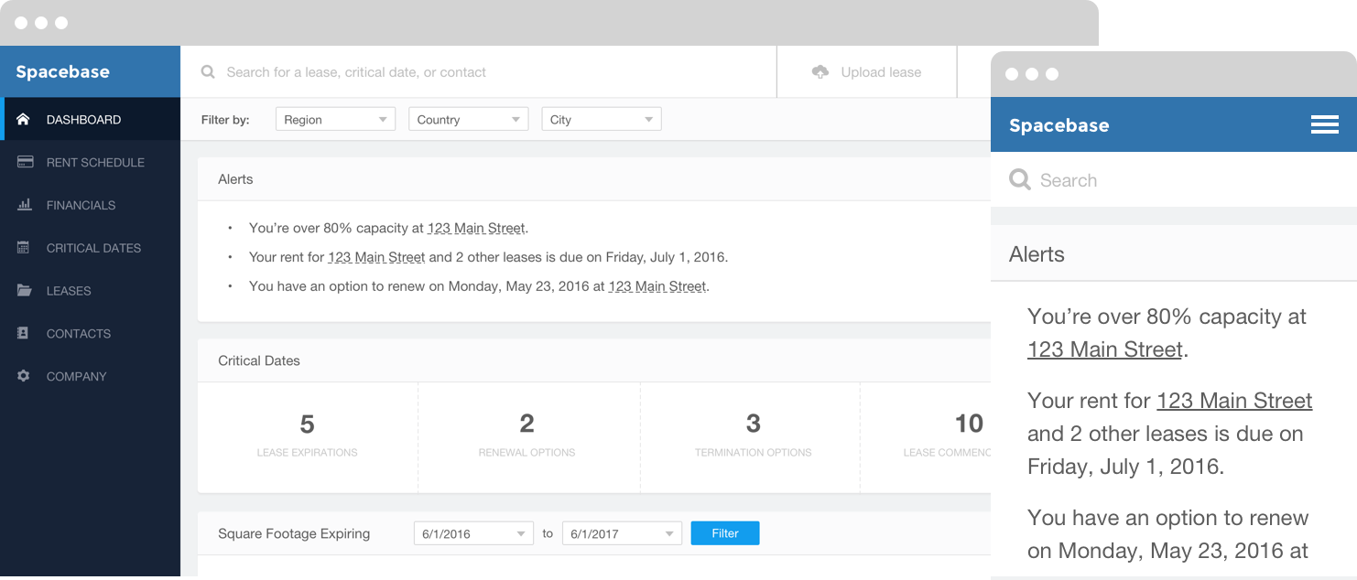Go to RENT SCHEDULE in sidebar
This screenshot has width=1357, height=580.
pyautogui.click(x=90, y=162)
